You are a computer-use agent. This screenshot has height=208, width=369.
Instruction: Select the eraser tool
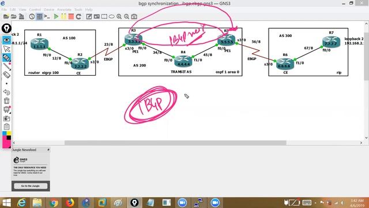click(6, 75)
